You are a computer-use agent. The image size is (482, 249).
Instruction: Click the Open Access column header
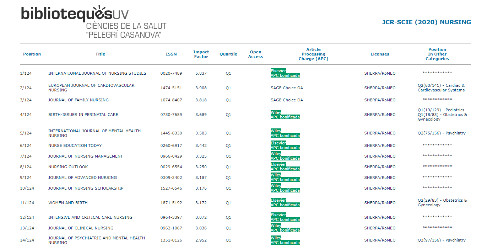pos(255,54)
